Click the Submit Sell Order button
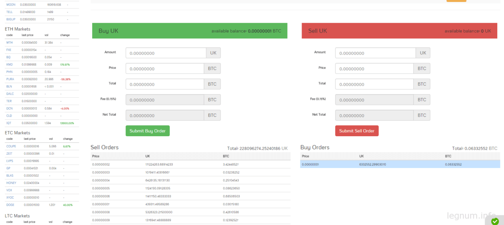The height and width of the screenshot is (225, 504). (357, 131)
